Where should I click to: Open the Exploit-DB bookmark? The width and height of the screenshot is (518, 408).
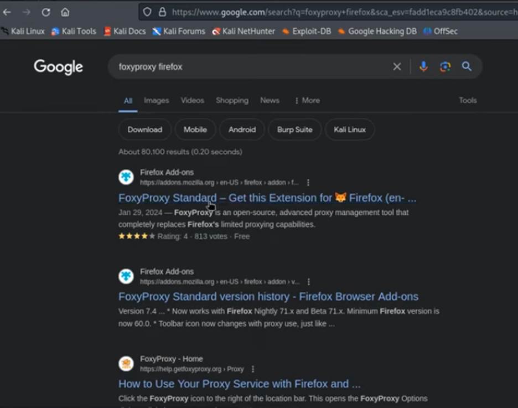pyautogui.click(x=307, y=31)
